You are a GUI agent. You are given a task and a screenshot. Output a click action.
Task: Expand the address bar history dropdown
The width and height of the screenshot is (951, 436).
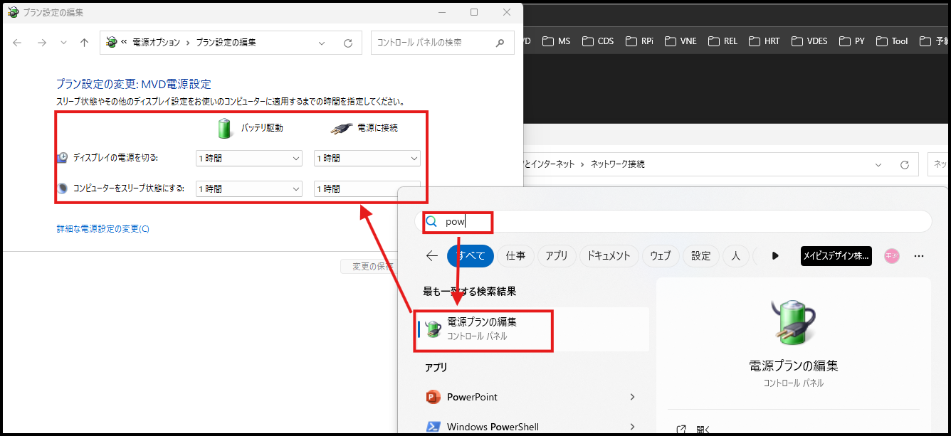[x=322, y=43]
